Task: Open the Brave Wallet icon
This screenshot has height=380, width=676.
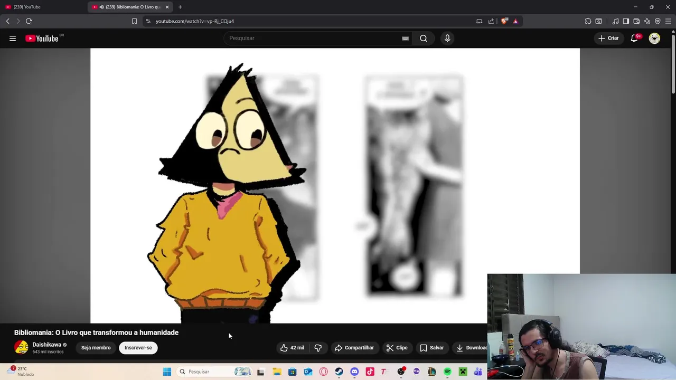Action: click(636, 21)
